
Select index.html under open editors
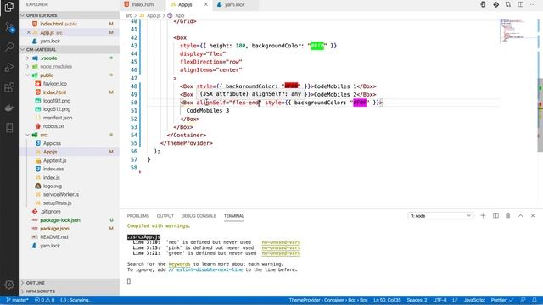[70, 24]
